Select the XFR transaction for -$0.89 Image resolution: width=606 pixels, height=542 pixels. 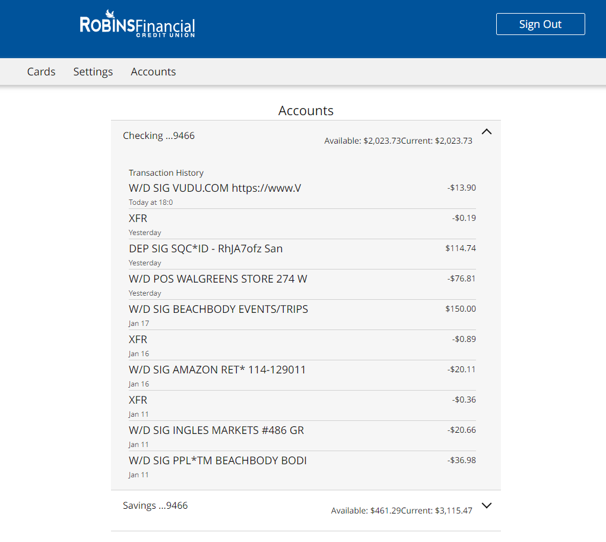pyautogui.click(x=302, y=346)
